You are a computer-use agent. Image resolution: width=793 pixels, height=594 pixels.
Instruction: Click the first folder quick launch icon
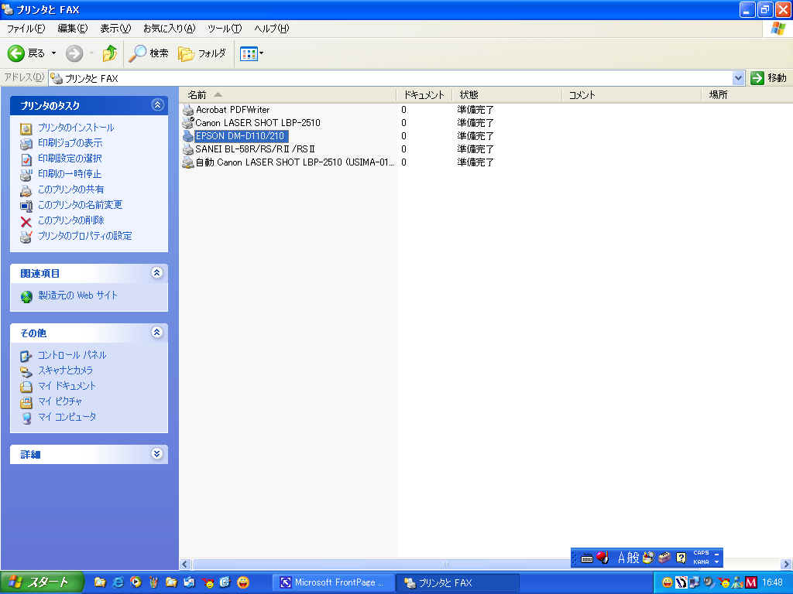100,582
